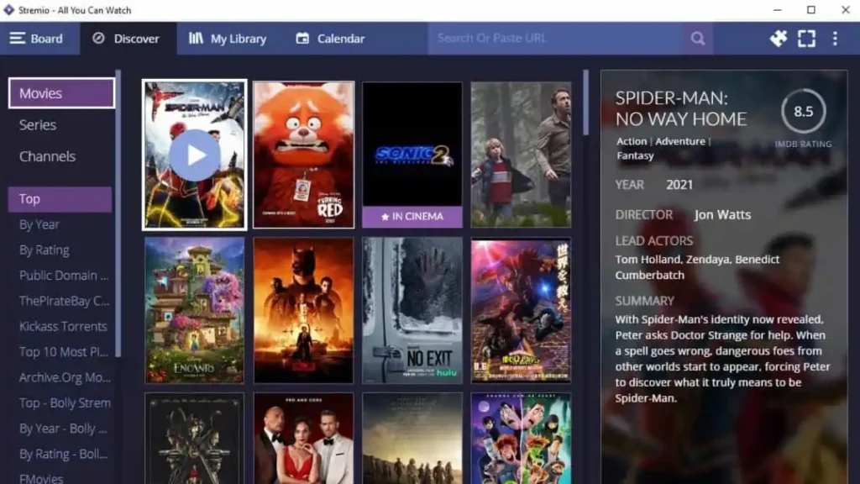Sort movies By Year
The width and height of the screenshot is (860, 484).
[x=39, y=224]
